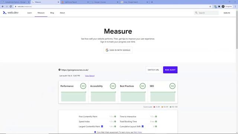Open a new browser tab
The height and width of the screenshot is (134, 238).
(152, 2)
